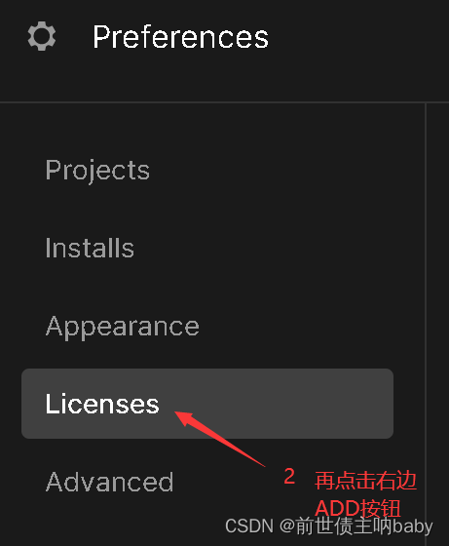The height and width of the screenshot is (546, 449).
Task: Open the Installs preferences section
Action: [x=90, y=248]
